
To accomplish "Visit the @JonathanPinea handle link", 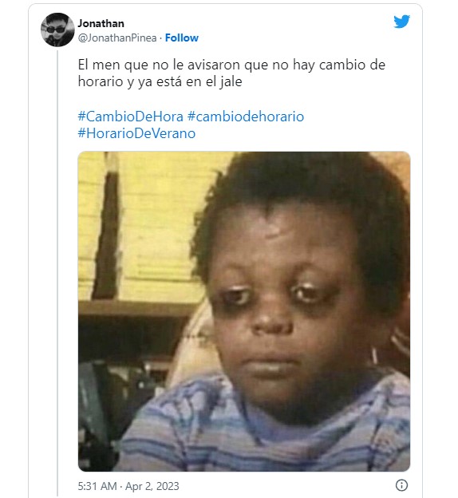I will pyautogui.click(x=117, y=38).
